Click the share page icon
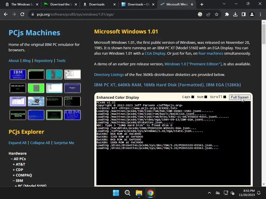 pyautogui.click(x=208, y=15)
